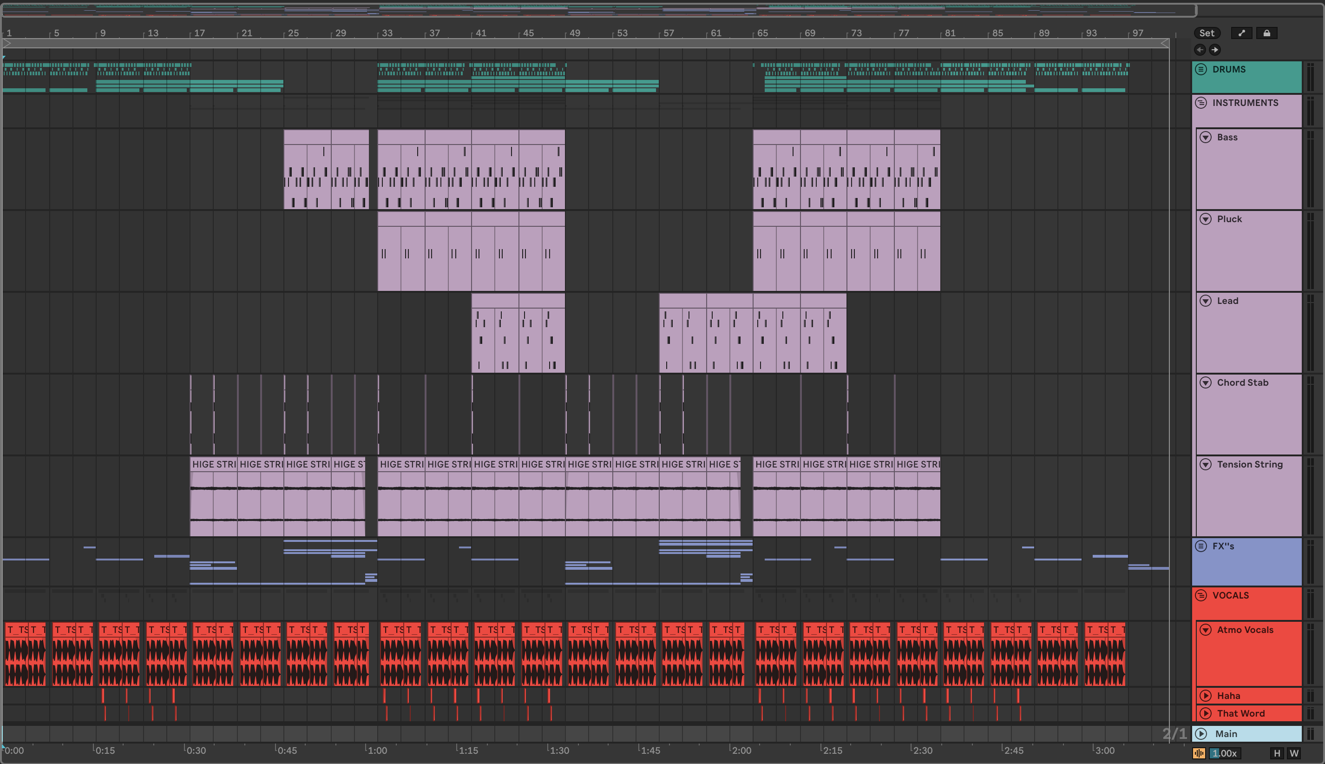This screenshot has height=764, width=1325.
Task: Click the Set locator button
Action: point(1207,33)
